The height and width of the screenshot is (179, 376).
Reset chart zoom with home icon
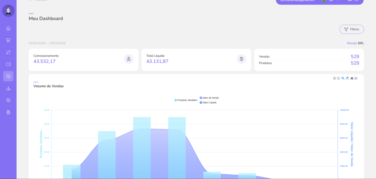pyautogui.click(x=352, y=78)
